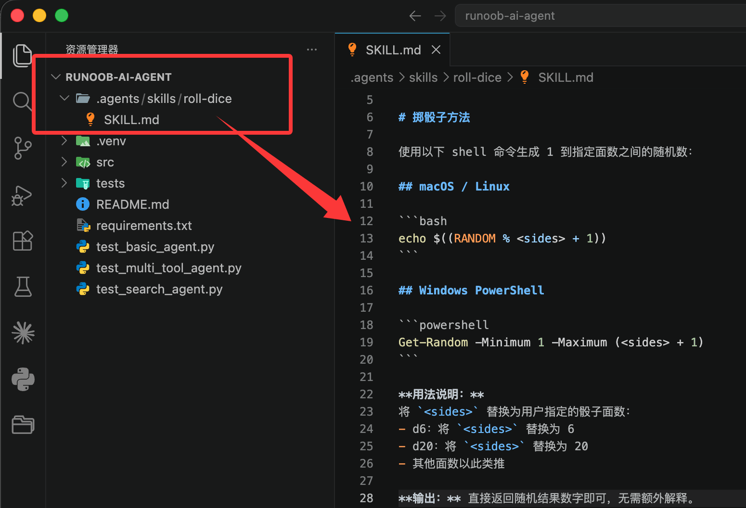
Task: Click the '## macOS / Linux' heading
Action: pos(454,187)
